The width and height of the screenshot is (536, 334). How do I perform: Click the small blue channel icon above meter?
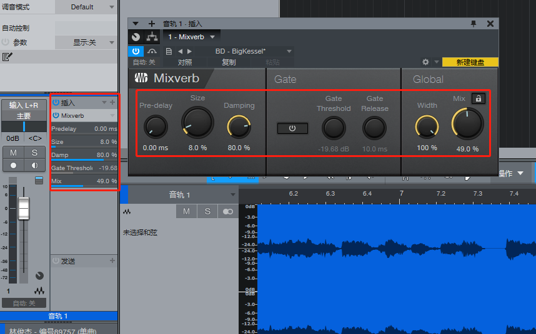[x=39, y=180]
